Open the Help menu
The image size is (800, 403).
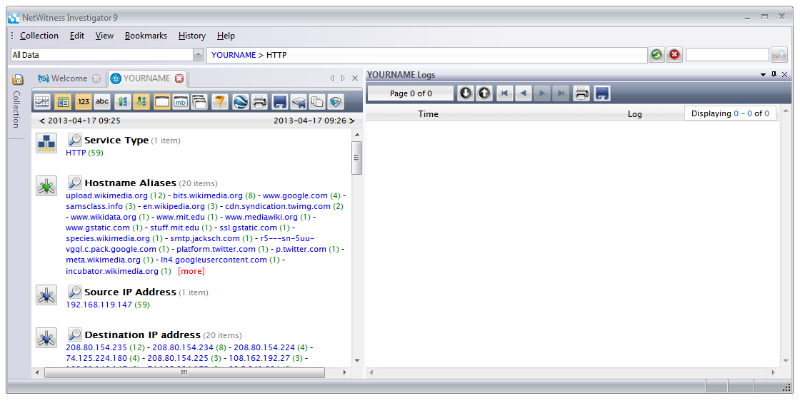(226, 36)
